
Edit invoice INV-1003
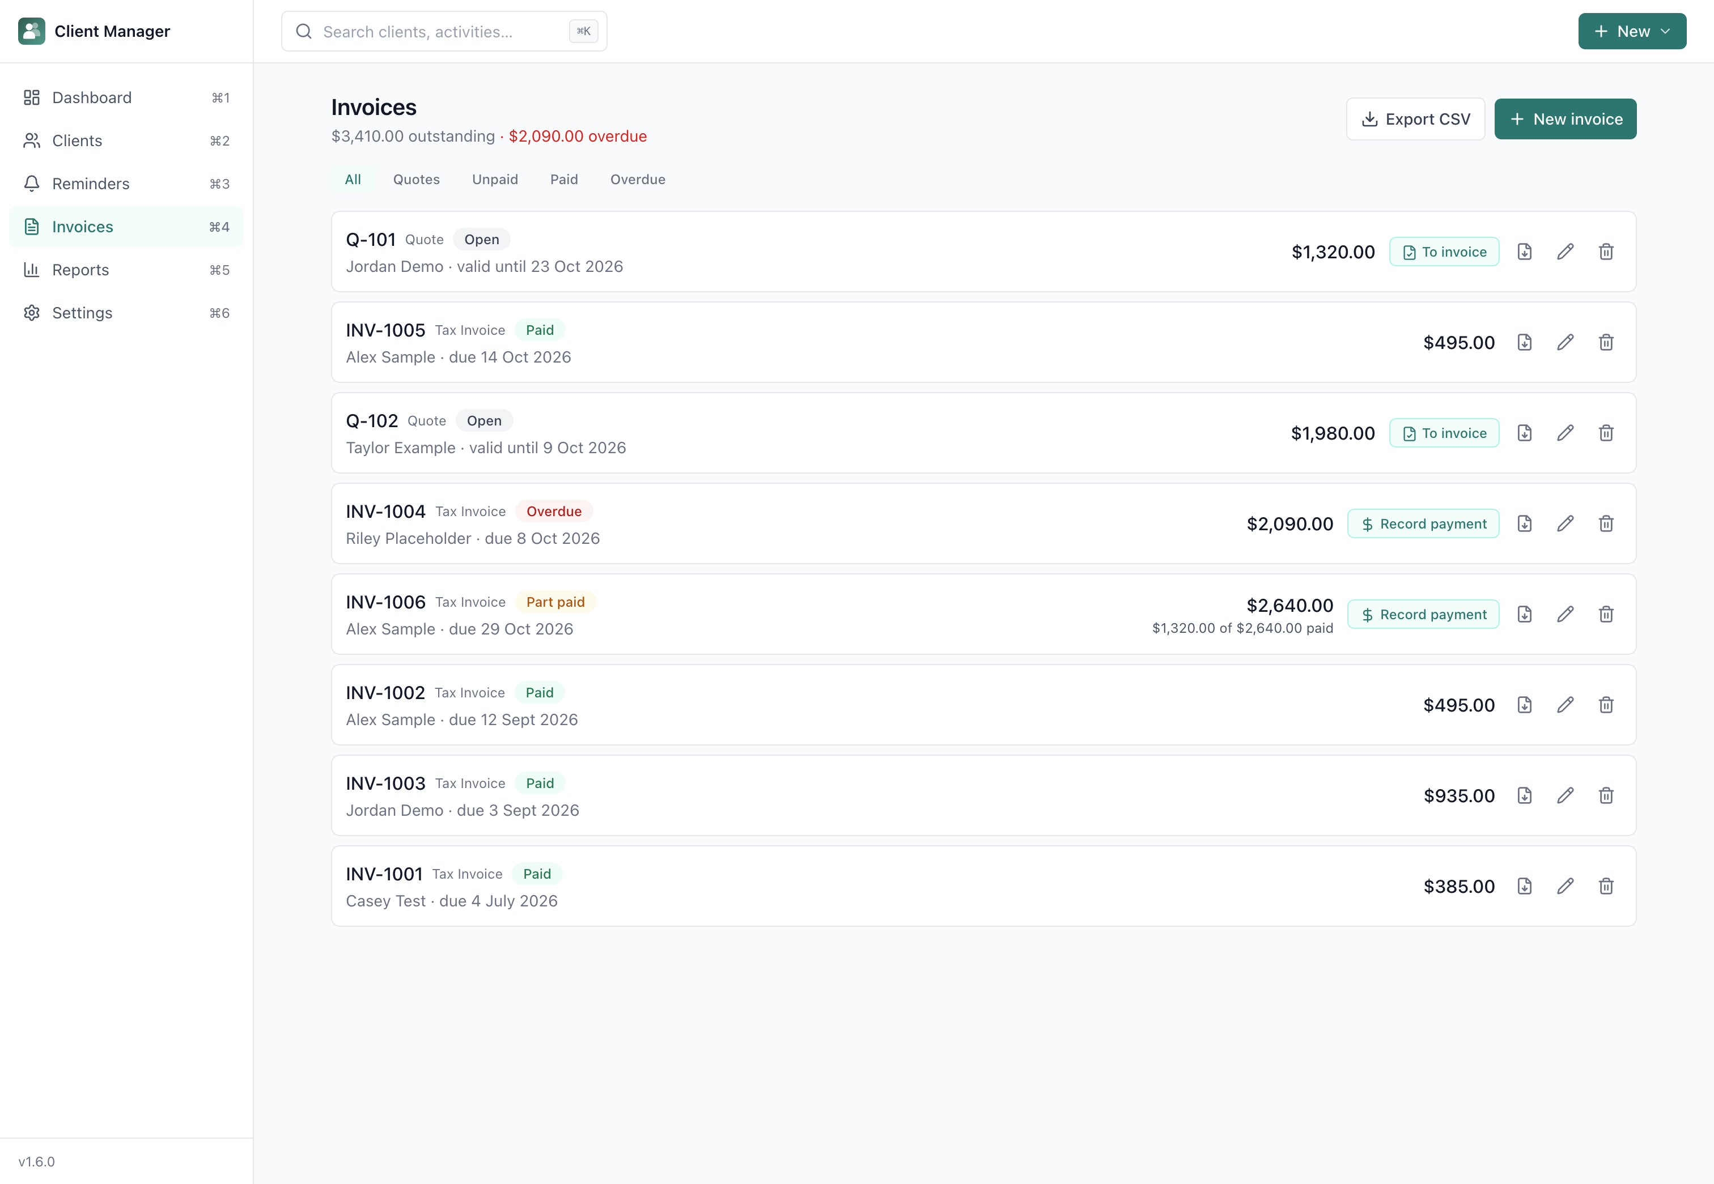point(1565,795)
